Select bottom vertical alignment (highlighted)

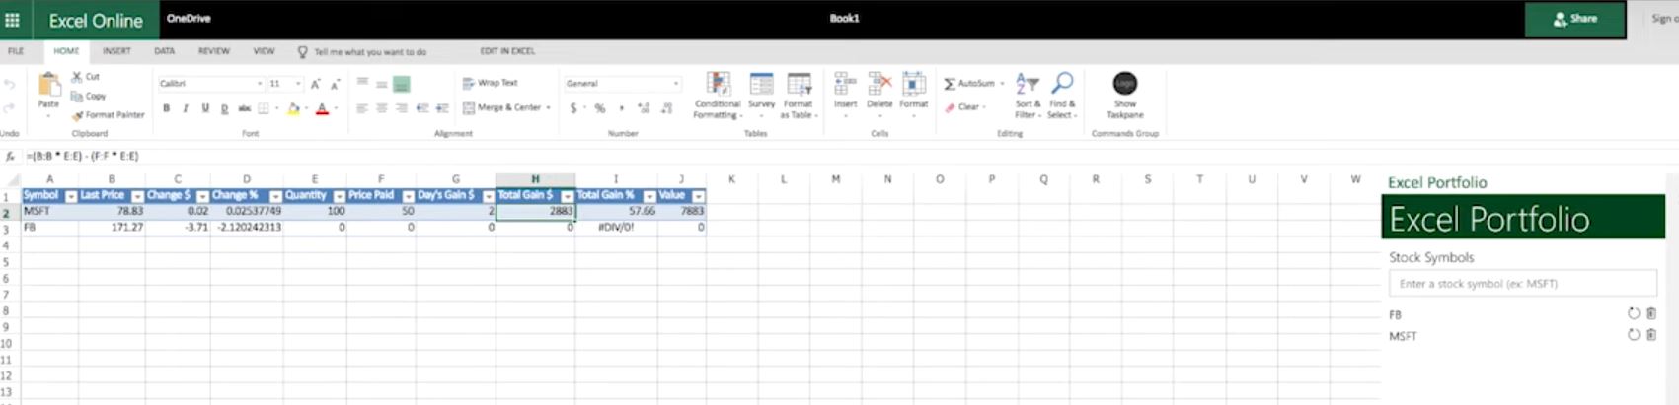tap(401, 85)
